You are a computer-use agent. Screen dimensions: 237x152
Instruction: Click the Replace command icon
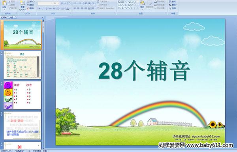point(173,5)
